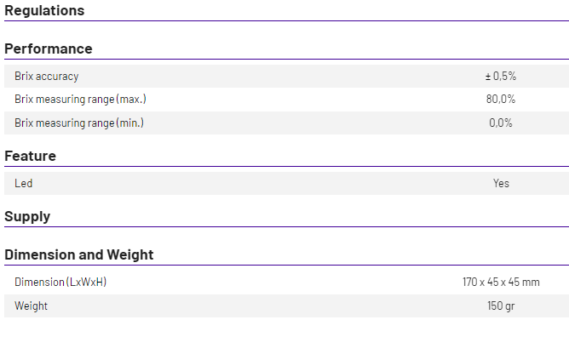Collapse the Performance section heading
Image resolution: width=569 pixels, height=337 pixels.
point(49,49)
